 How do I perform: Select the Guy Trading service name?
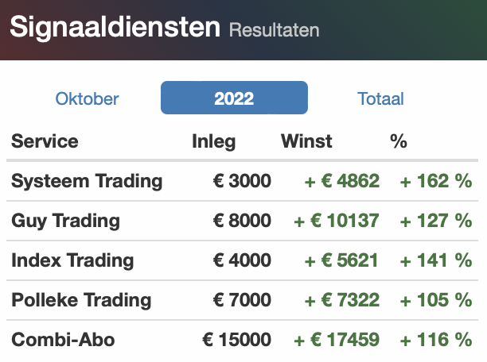click(65, 221)
